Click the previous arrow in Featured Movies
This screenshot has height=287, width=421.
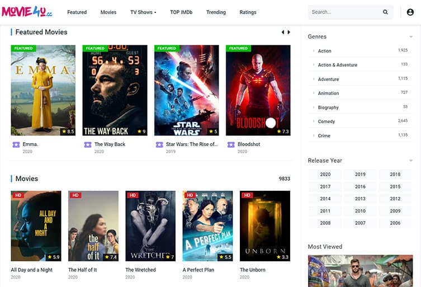(x=283, y=32)
